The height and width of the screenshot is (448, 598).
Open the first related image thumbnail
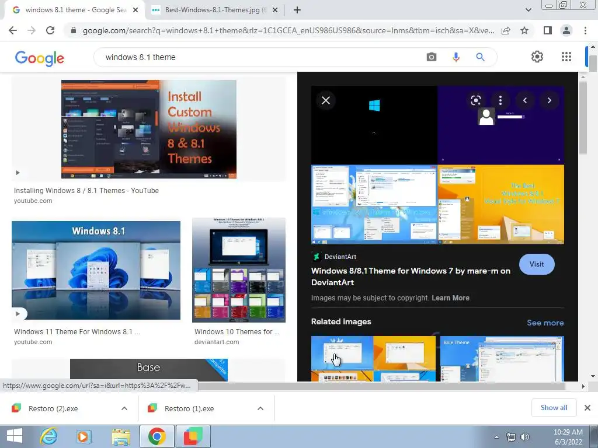tap(373, 359)
